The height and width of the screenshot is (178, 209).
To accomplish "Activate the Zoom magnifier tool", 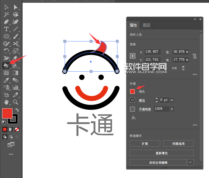I will pyautogui.click(x=16, y=102).
